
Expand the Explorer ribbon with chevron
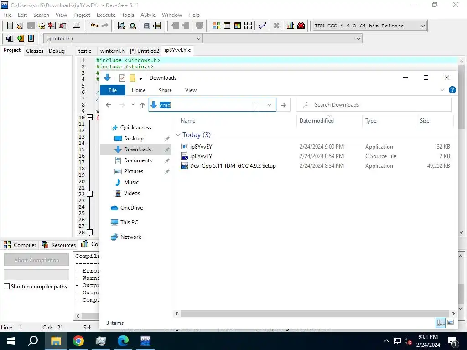pyautogui.click(x=442, y=90)
